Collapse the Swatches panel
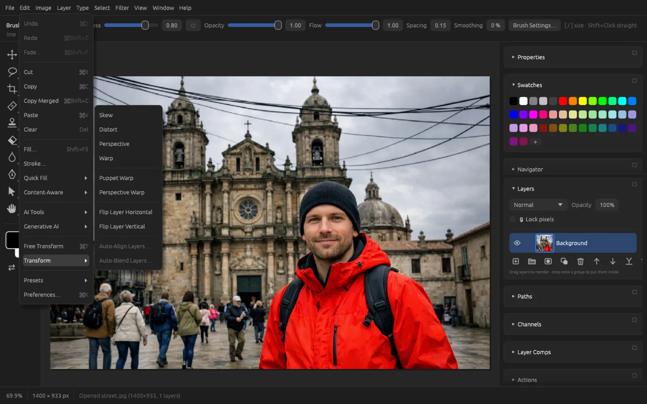The image size is (647, 404). 513,85
